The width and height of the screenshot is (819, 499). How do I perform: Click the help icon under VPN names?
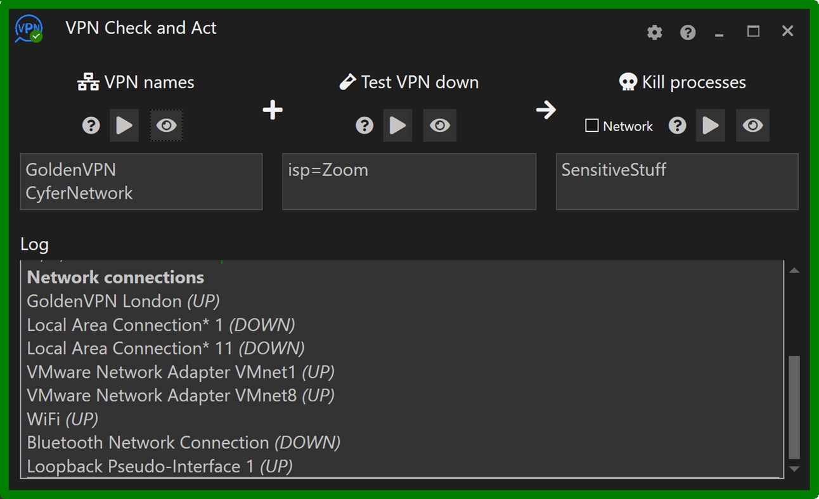(91, 126)
